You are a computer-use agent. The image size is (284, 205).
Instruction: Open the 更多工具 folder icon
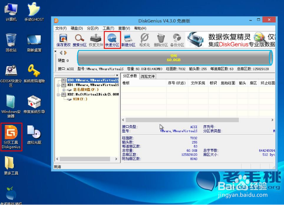coord(11,166)
